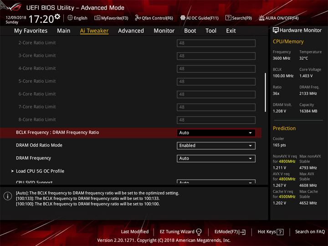The height and width of the screenshot is (246, 328).
Task: Click the settings list scrollbar
Action: [x=265, y=92]
